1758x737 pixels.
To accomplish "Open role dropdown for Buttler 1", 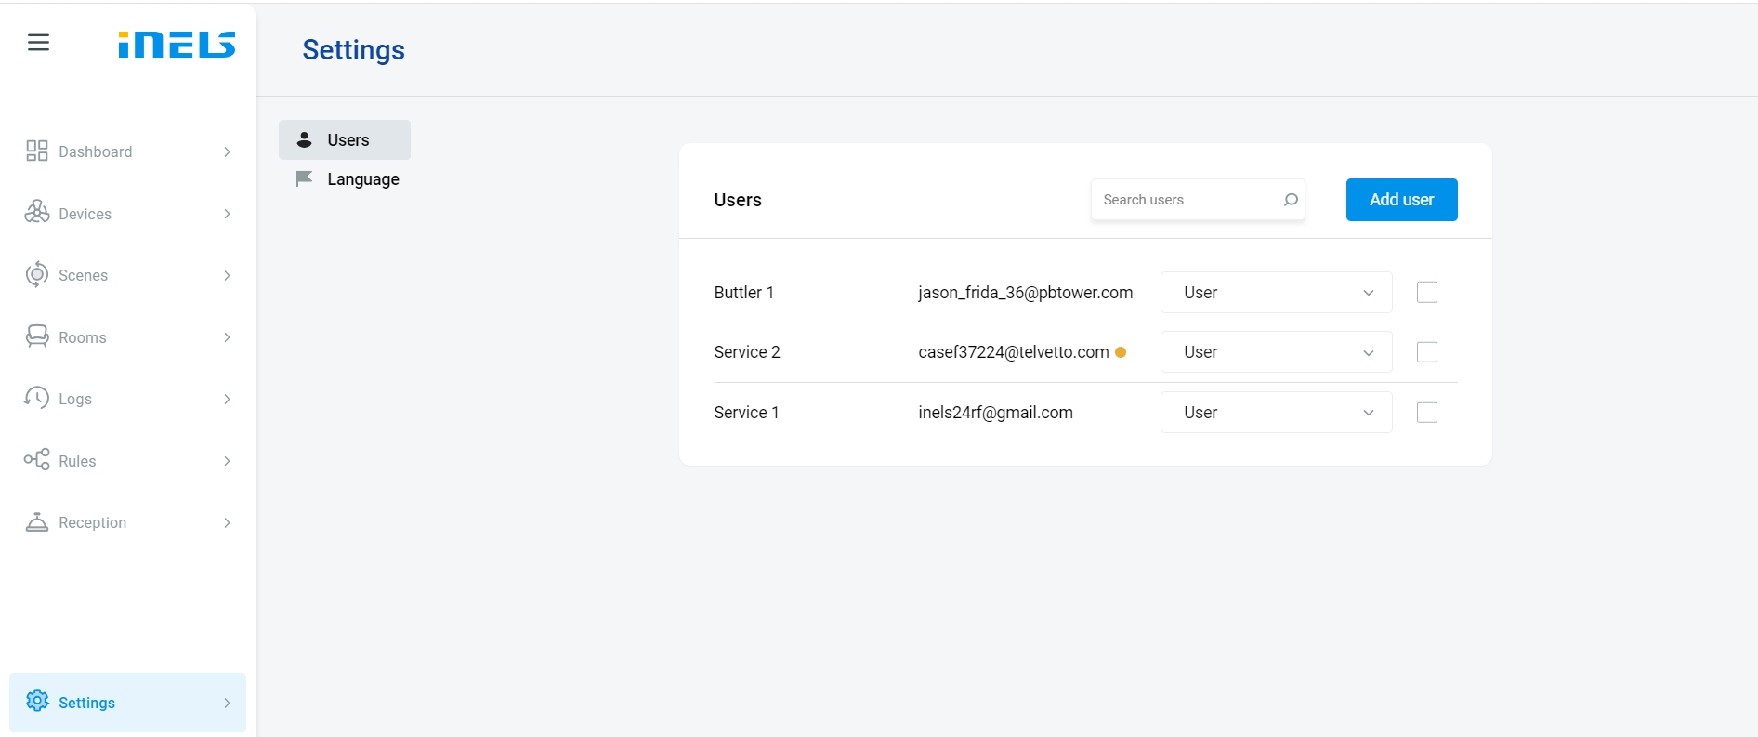I will [x=1276, y=293].
